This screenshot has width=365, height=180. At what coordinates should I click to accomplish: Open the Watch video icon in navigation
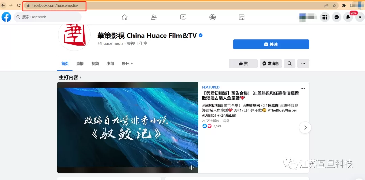click(183, 17)
